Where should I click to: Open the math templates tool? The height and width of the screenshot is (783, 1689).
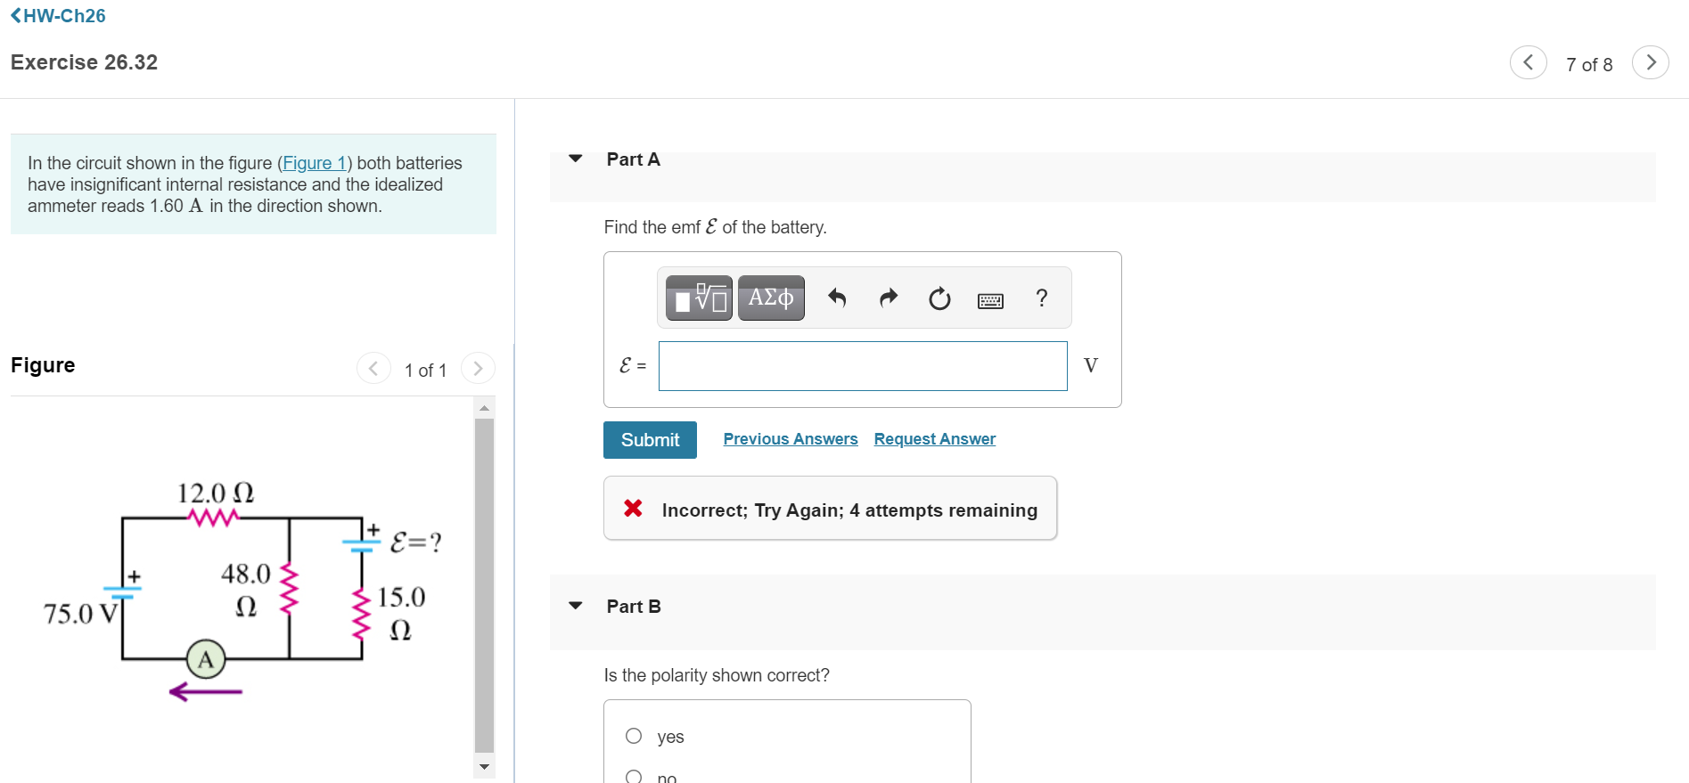(699, 298)
